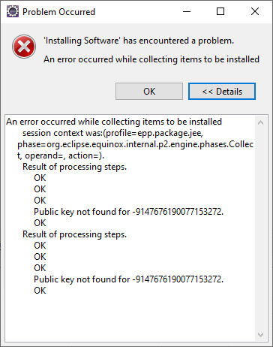Click the scrollbar up arrow in details
The width and height of the screenshot is (273, 347).
point(260,122)
